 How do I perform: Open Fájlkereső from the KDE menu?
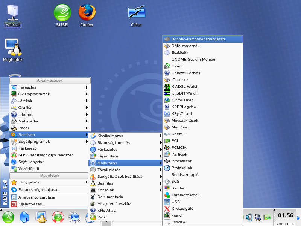49,148
